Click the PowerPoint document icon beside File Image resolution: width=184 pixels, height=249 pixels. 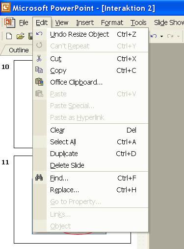tap(10, 22)
